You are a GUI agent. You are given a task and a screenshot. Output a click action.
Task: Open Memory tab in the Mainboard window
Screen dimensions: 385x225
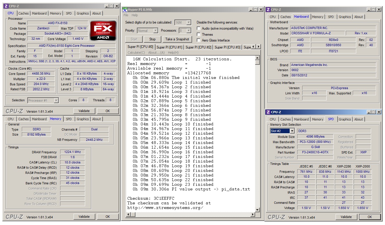coord(318,17)
